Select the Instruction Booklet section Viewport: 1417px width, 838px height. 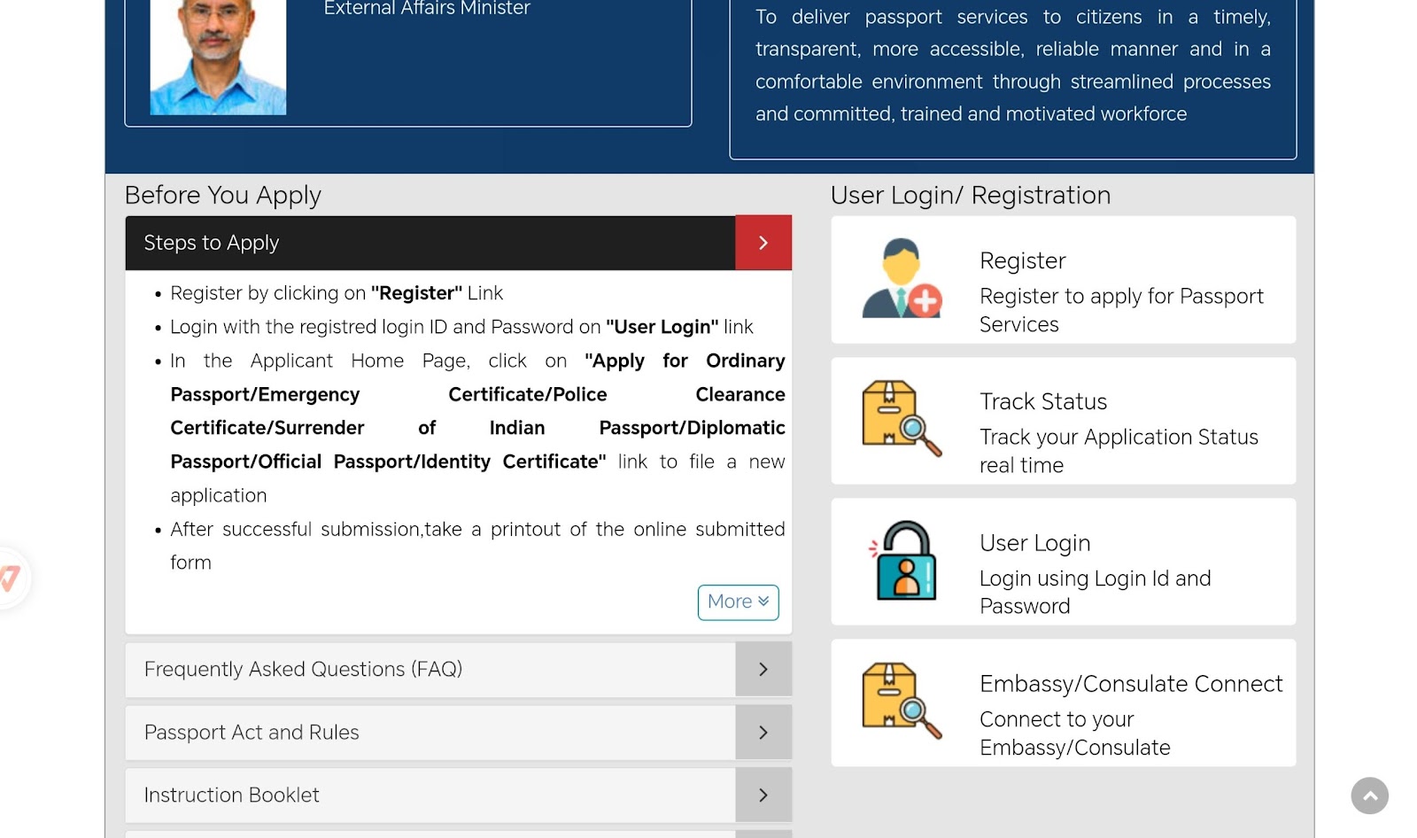[x=430, y=795]
